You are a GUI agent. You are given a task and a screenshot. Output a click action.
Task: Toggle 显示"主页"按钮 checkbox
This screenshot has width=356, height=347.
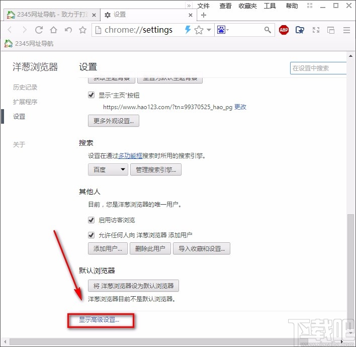tap(92, 95)
